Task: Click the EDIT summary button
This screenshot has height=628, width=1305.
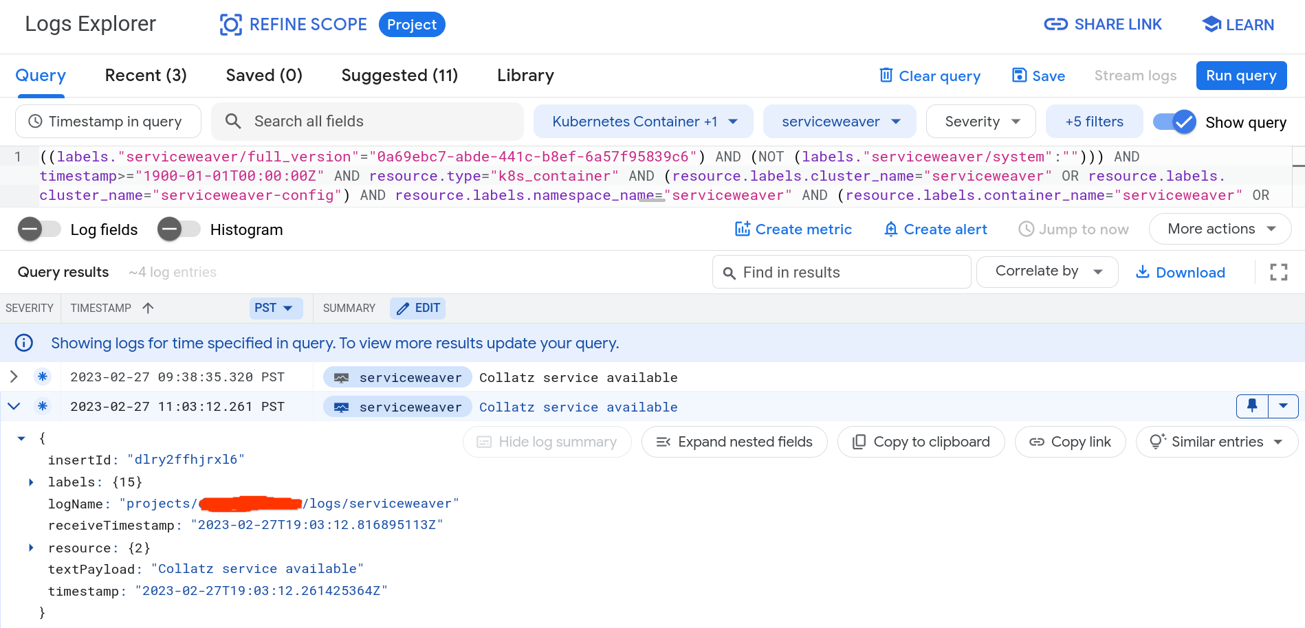Action: [x=417, y=308]
